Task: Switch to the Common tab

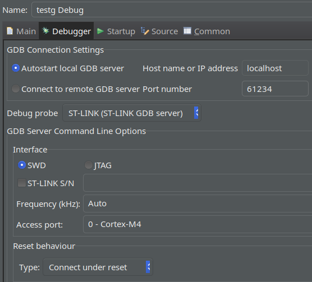Action: tap(207, 31)
